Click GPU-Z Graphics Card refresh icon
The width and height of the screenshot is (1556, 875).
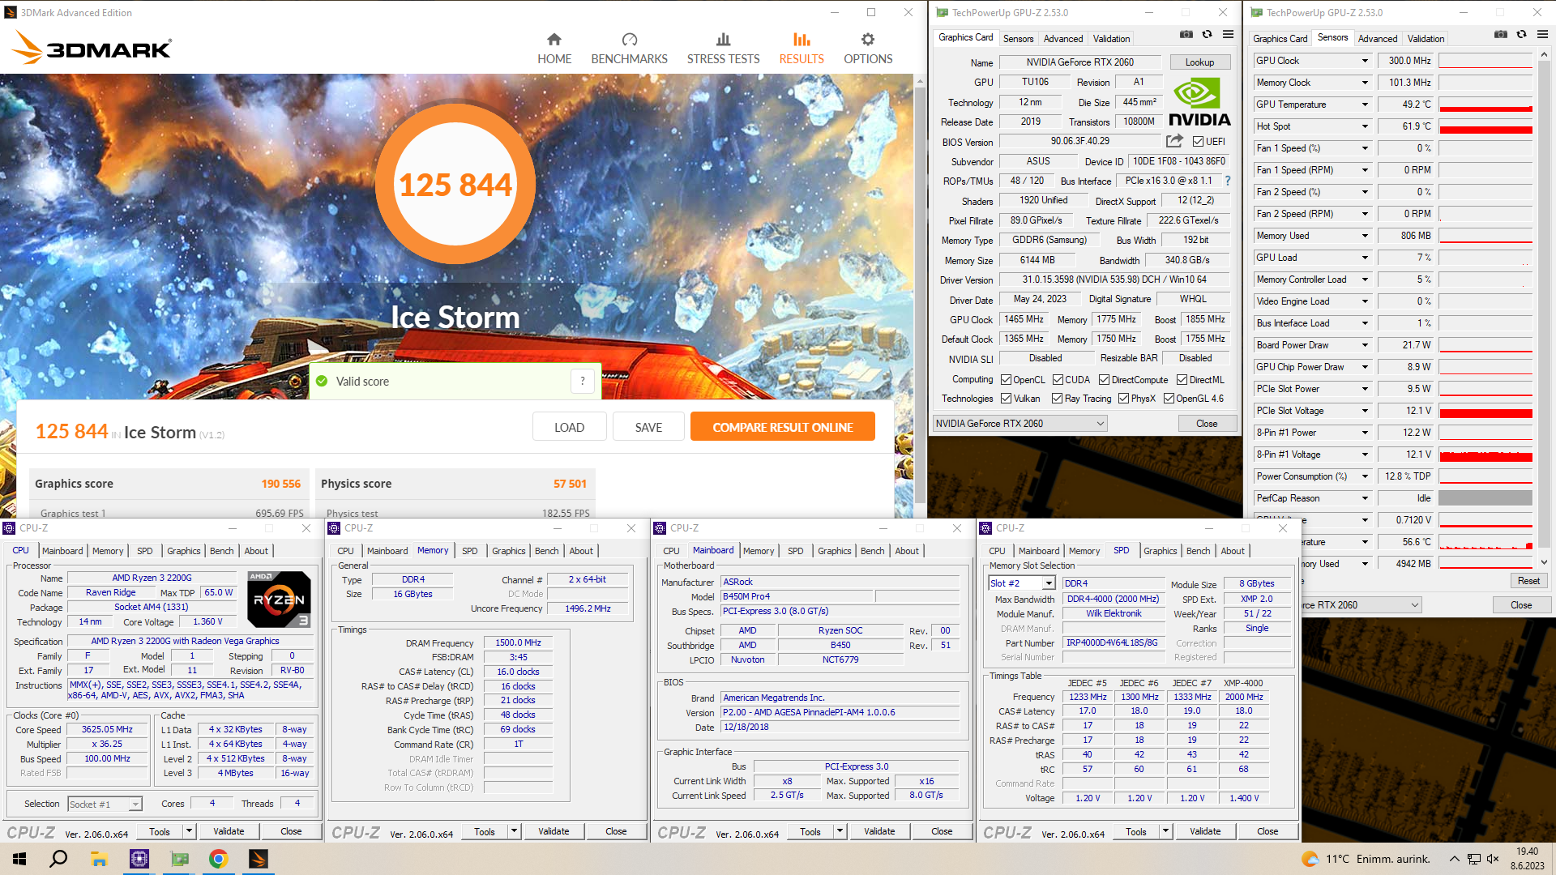1207,35
